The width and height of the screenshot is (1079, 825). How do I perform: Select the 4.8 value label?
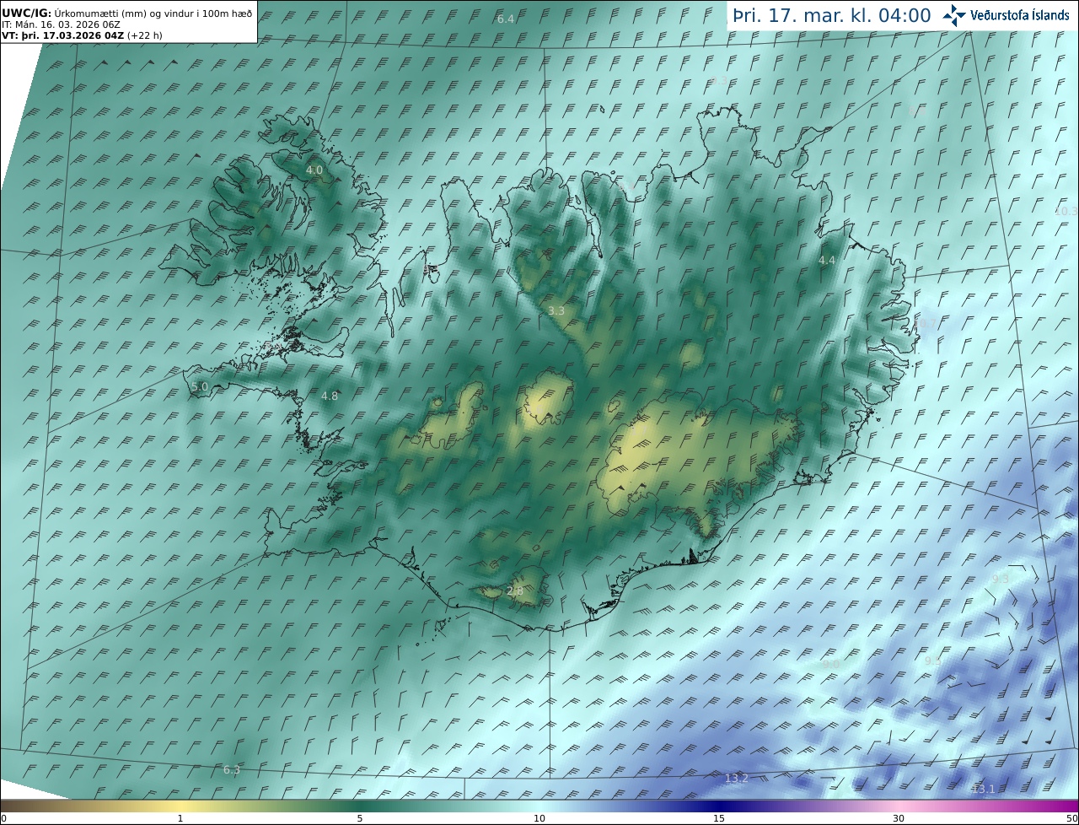point(330,396)
